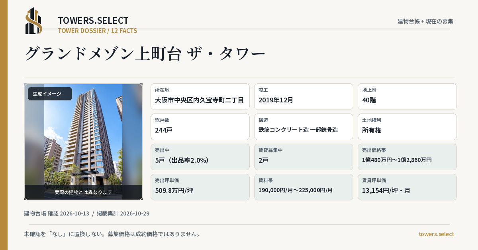Viewport: 478px width, 250px height.
Task: Click the TOWERS.SELECT brand name
Action: click(x=93, y=21)
